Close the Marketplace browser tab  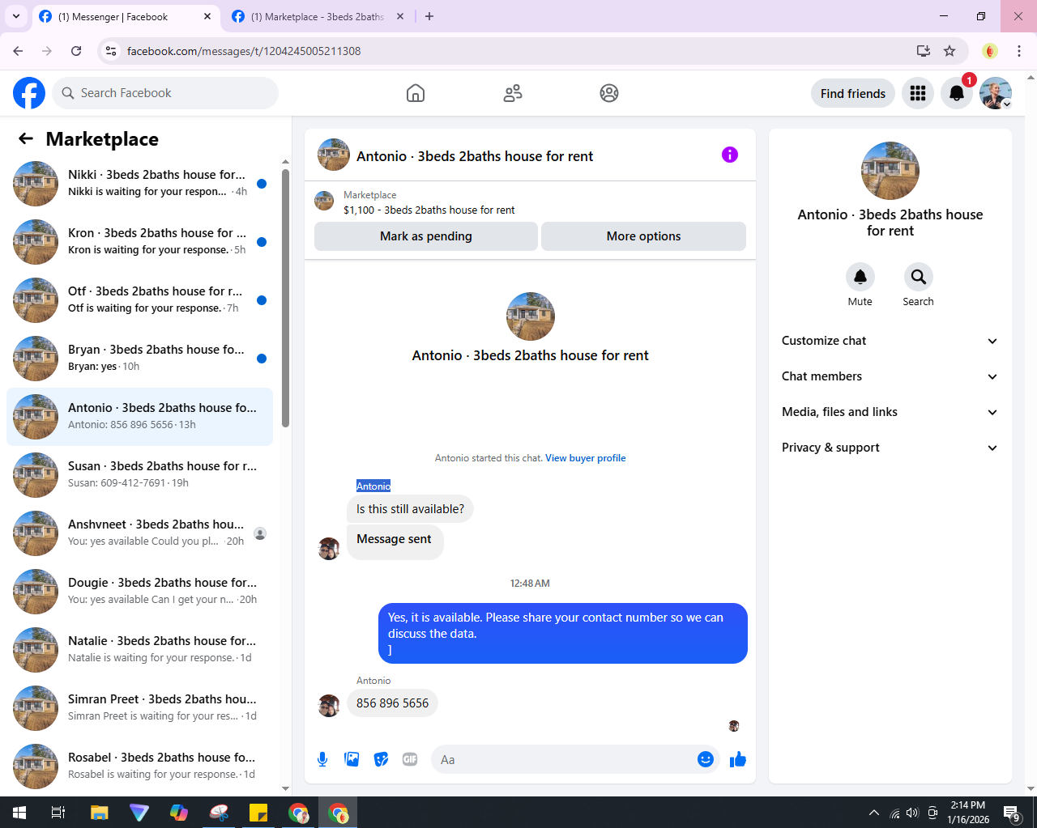[400, 16]
